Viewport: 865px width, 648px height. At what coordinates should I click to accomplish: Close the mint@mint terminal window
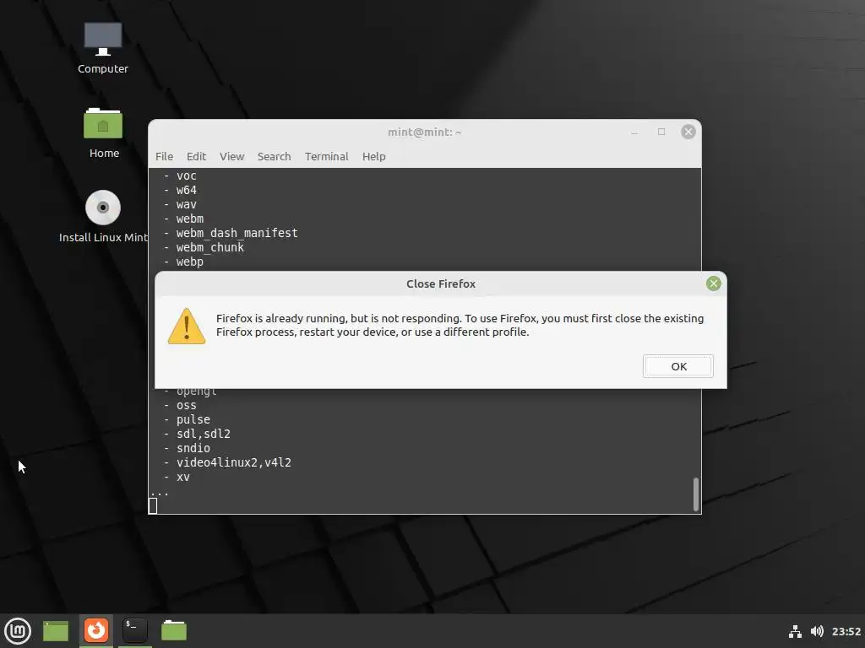(688, 132)
